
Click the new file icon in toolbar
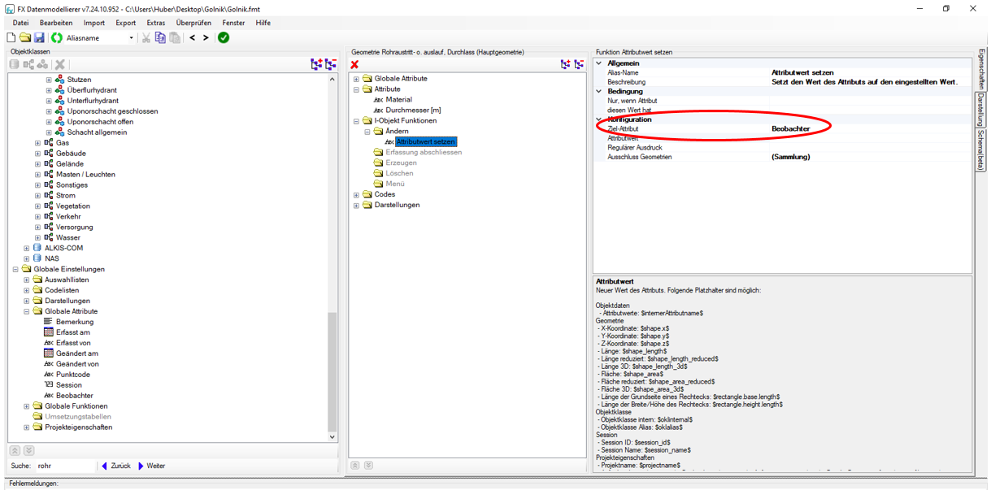coord(11,37)
